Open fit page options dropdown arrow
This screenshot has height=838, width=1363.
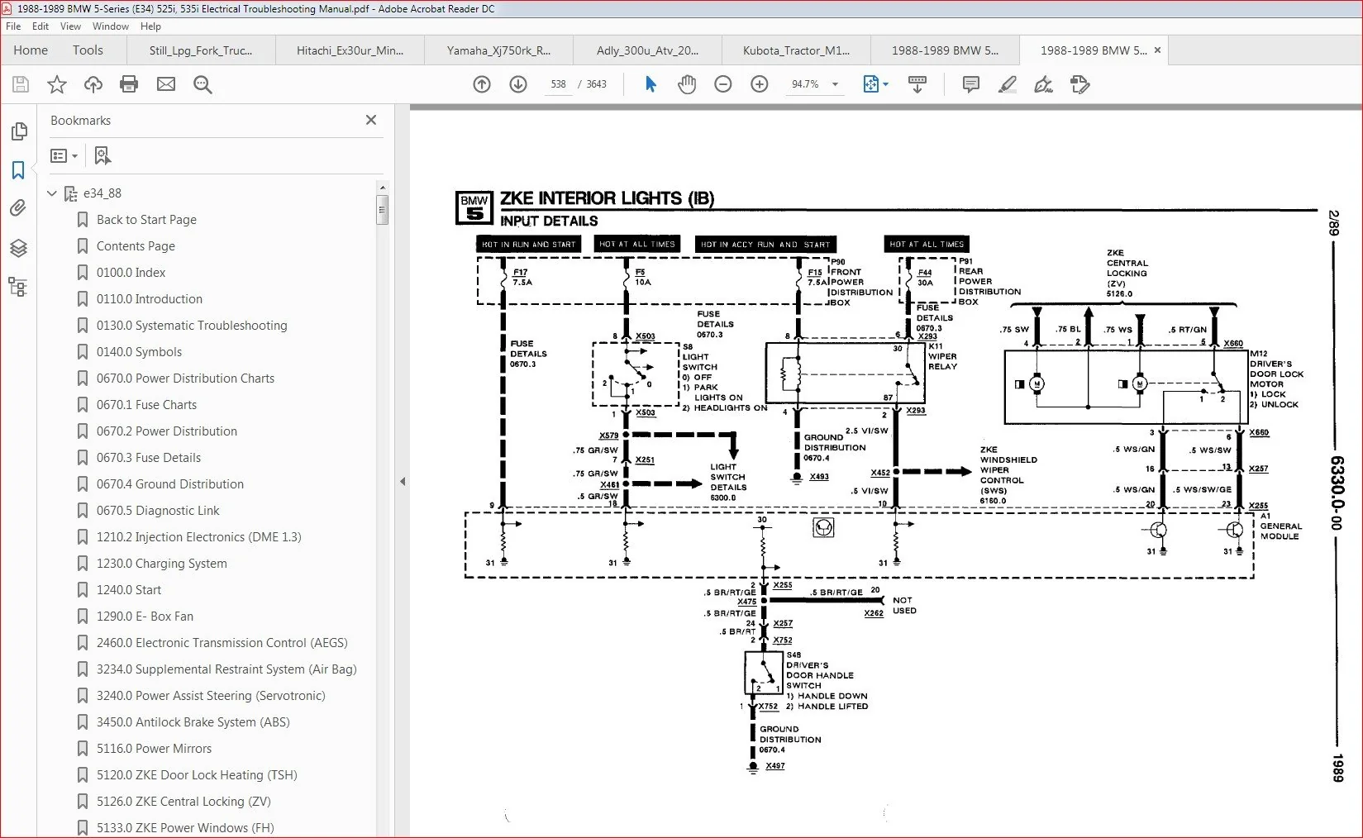click(x=886, y=84)
